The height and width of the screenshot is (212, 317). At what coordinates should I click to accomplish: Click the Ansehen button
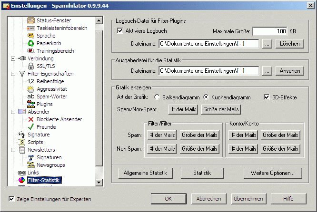(290, 71)
